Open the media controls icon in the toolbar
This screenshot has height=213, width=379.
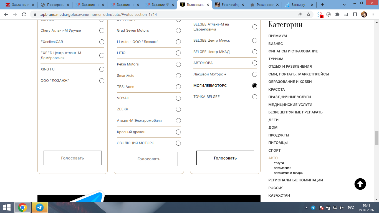[346, 14]
